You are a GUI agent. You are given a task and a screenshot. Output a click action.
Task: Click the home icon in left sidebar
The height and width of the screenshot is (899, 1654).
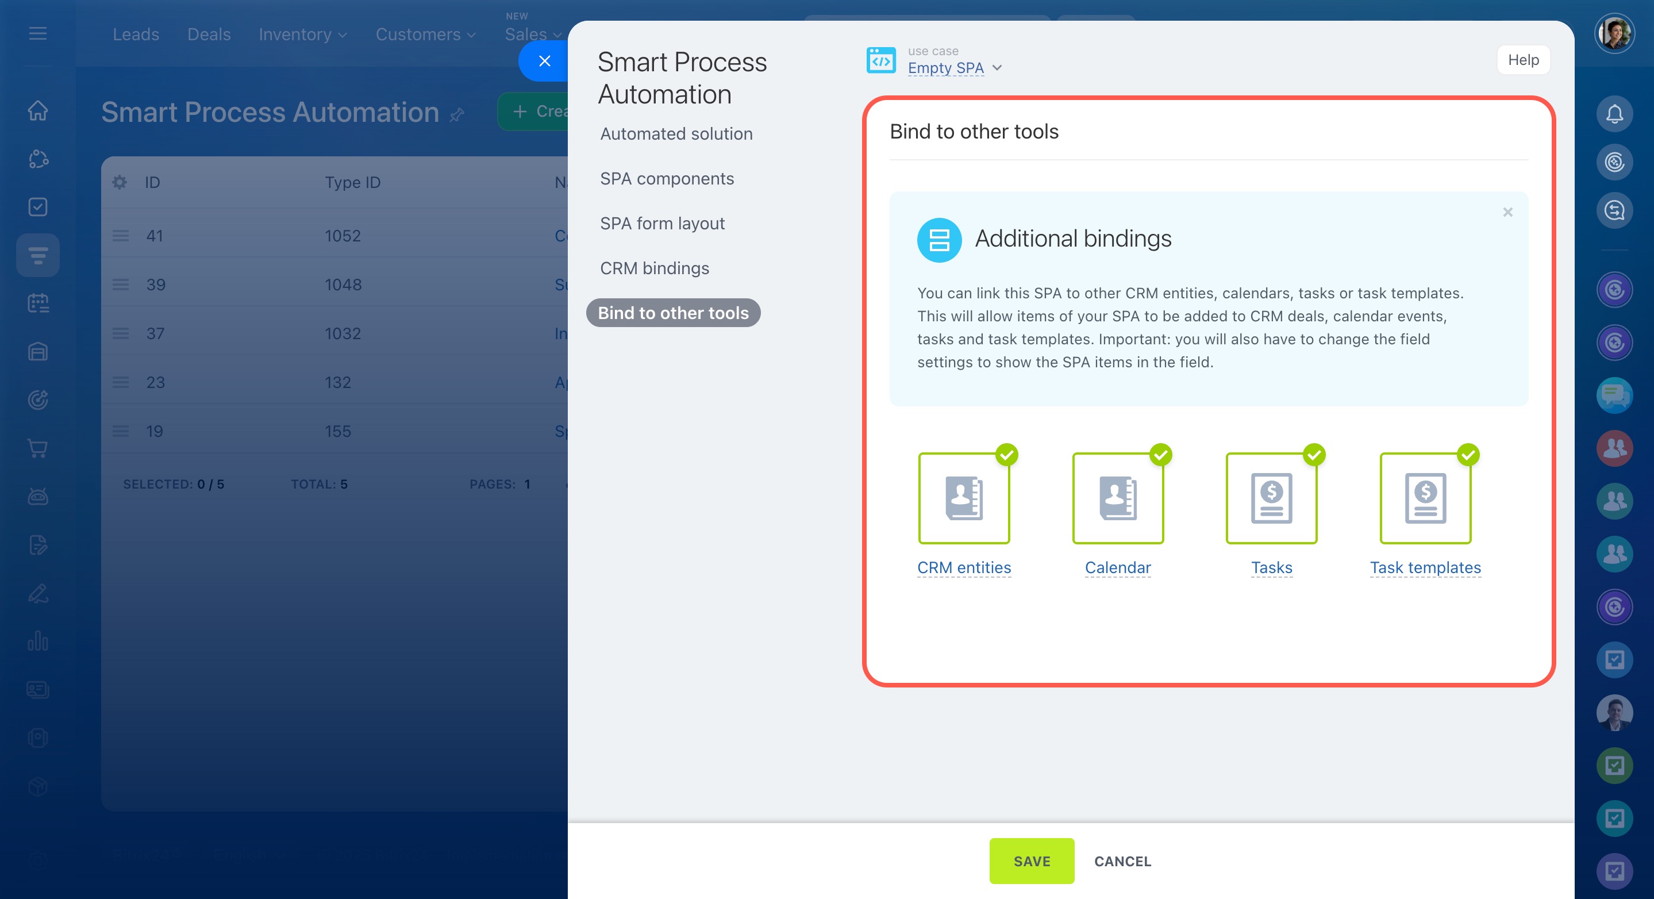38,110
